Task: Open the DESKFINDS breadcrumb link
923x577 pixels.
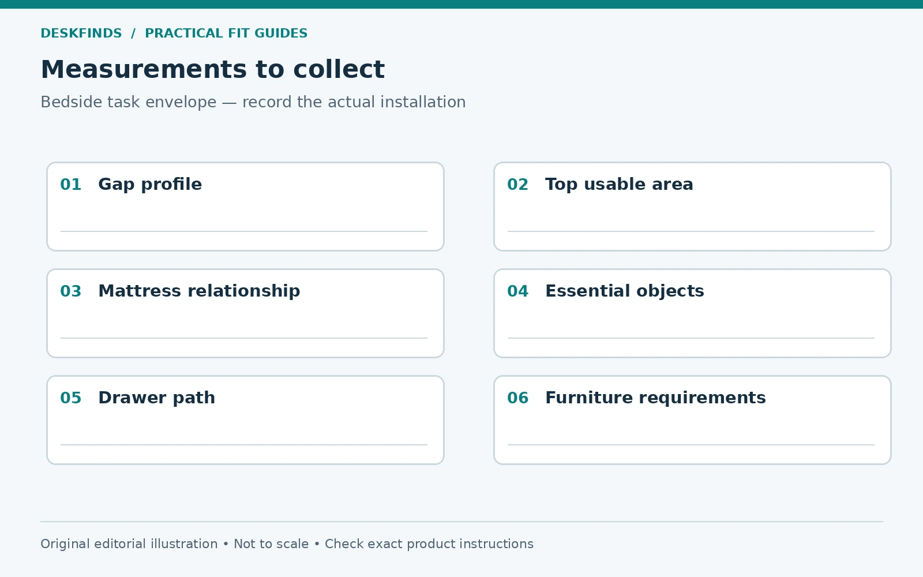Action: click(x=81, y=33)
